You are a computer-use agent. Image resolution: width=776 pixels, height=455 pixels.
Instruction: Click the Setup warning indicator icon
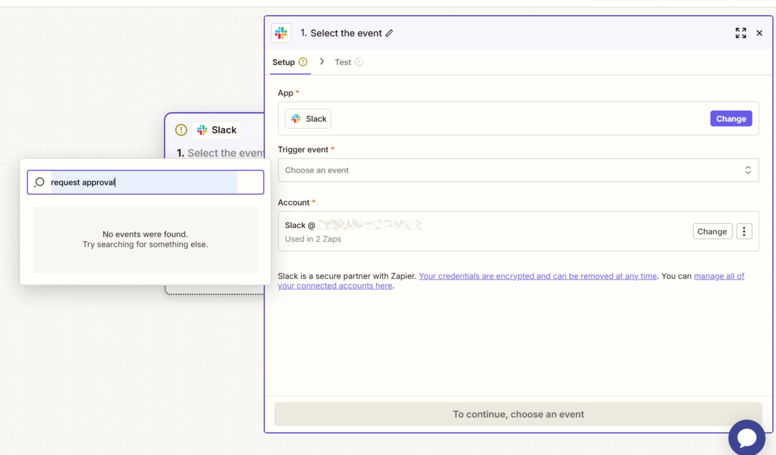click(x=303, y=62)
